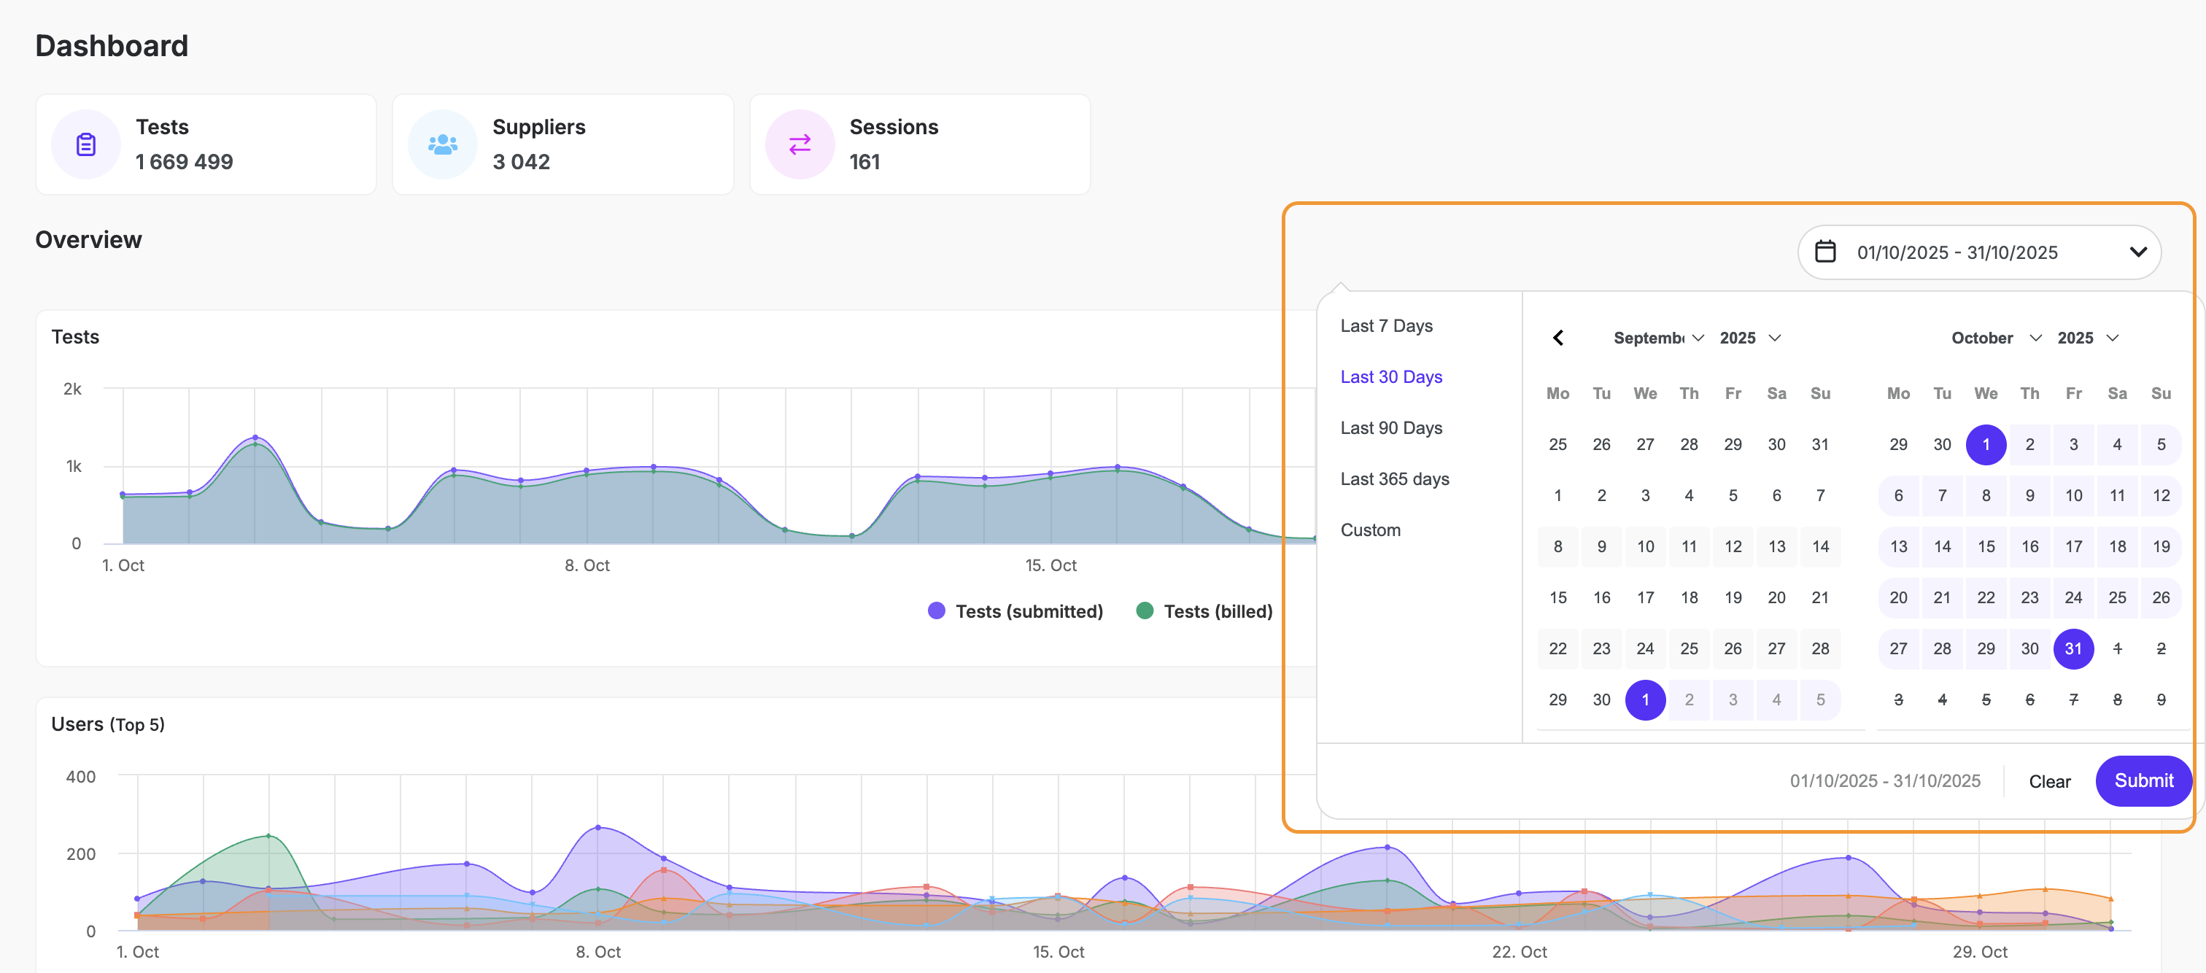Choose the Custom range option
The width and height of the screenshot is (2206, 973).
point(1370,530)
